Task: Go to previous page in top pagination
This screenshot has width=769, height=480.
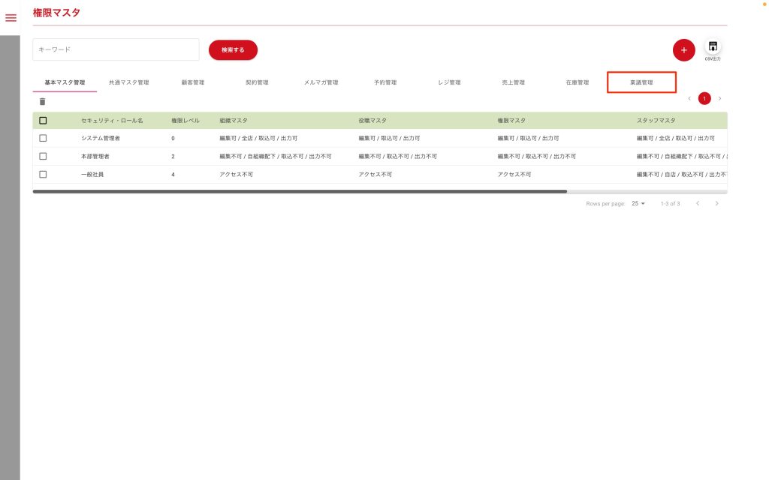Action: tap(689, 99)
